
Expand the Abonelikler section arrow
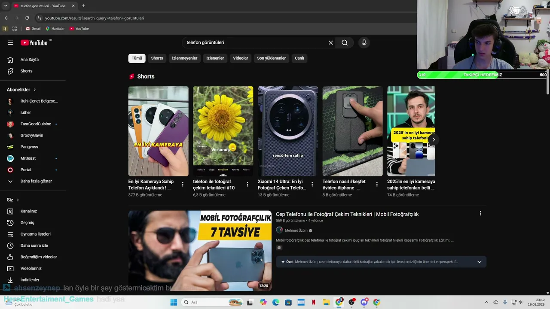[35, 90]
